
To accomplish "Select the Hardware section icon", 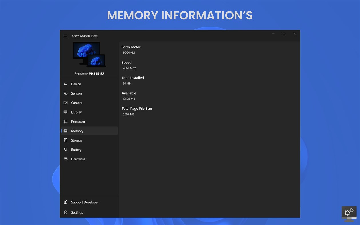I will (x=66, y=159).
